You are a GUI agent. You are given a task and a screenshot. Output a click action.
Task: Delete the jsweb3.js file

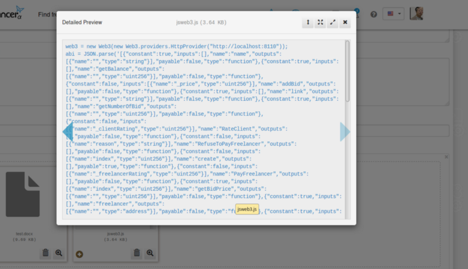[136, 253]
